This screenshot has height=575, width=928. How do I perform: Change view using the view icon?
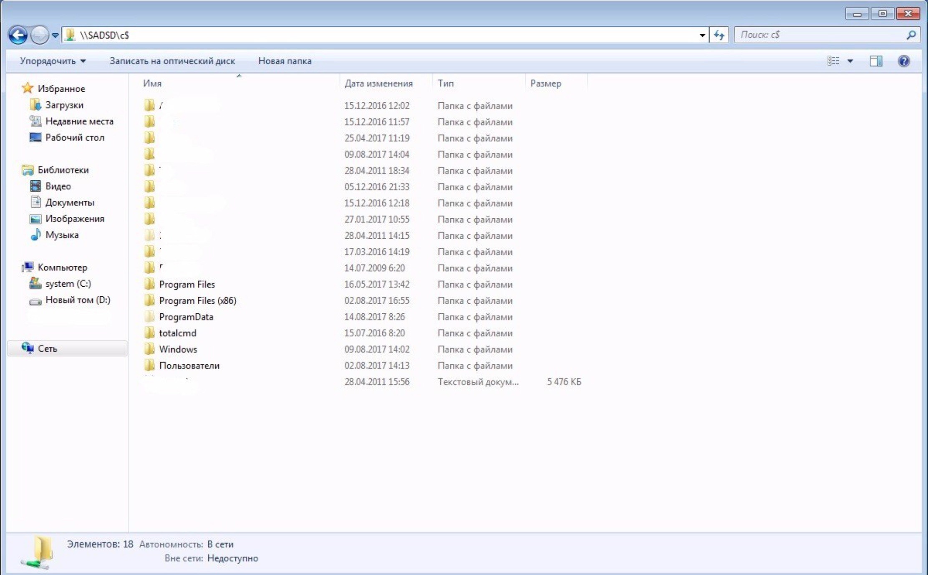[833, 61]
